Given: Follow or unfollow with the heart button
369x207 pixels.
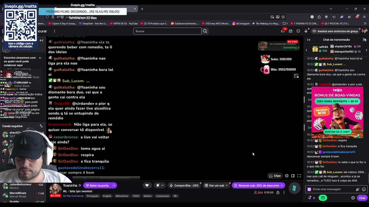Looking at the screenshot, I should click(147, 185).
